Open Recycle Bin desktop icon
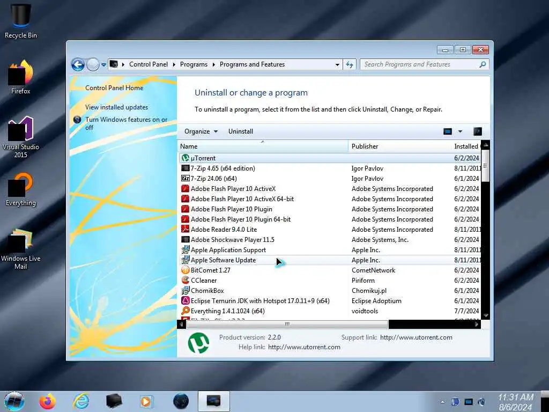549x412 pixels. click(x=21, y=21)
